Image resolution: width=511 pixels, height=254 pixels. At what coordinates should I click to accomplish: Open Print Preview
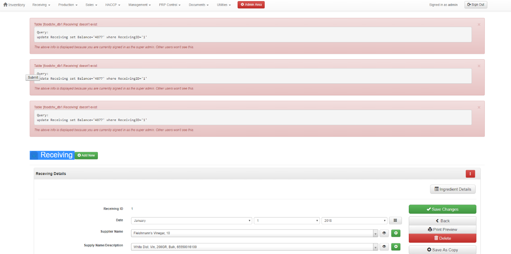pos(442,230)
